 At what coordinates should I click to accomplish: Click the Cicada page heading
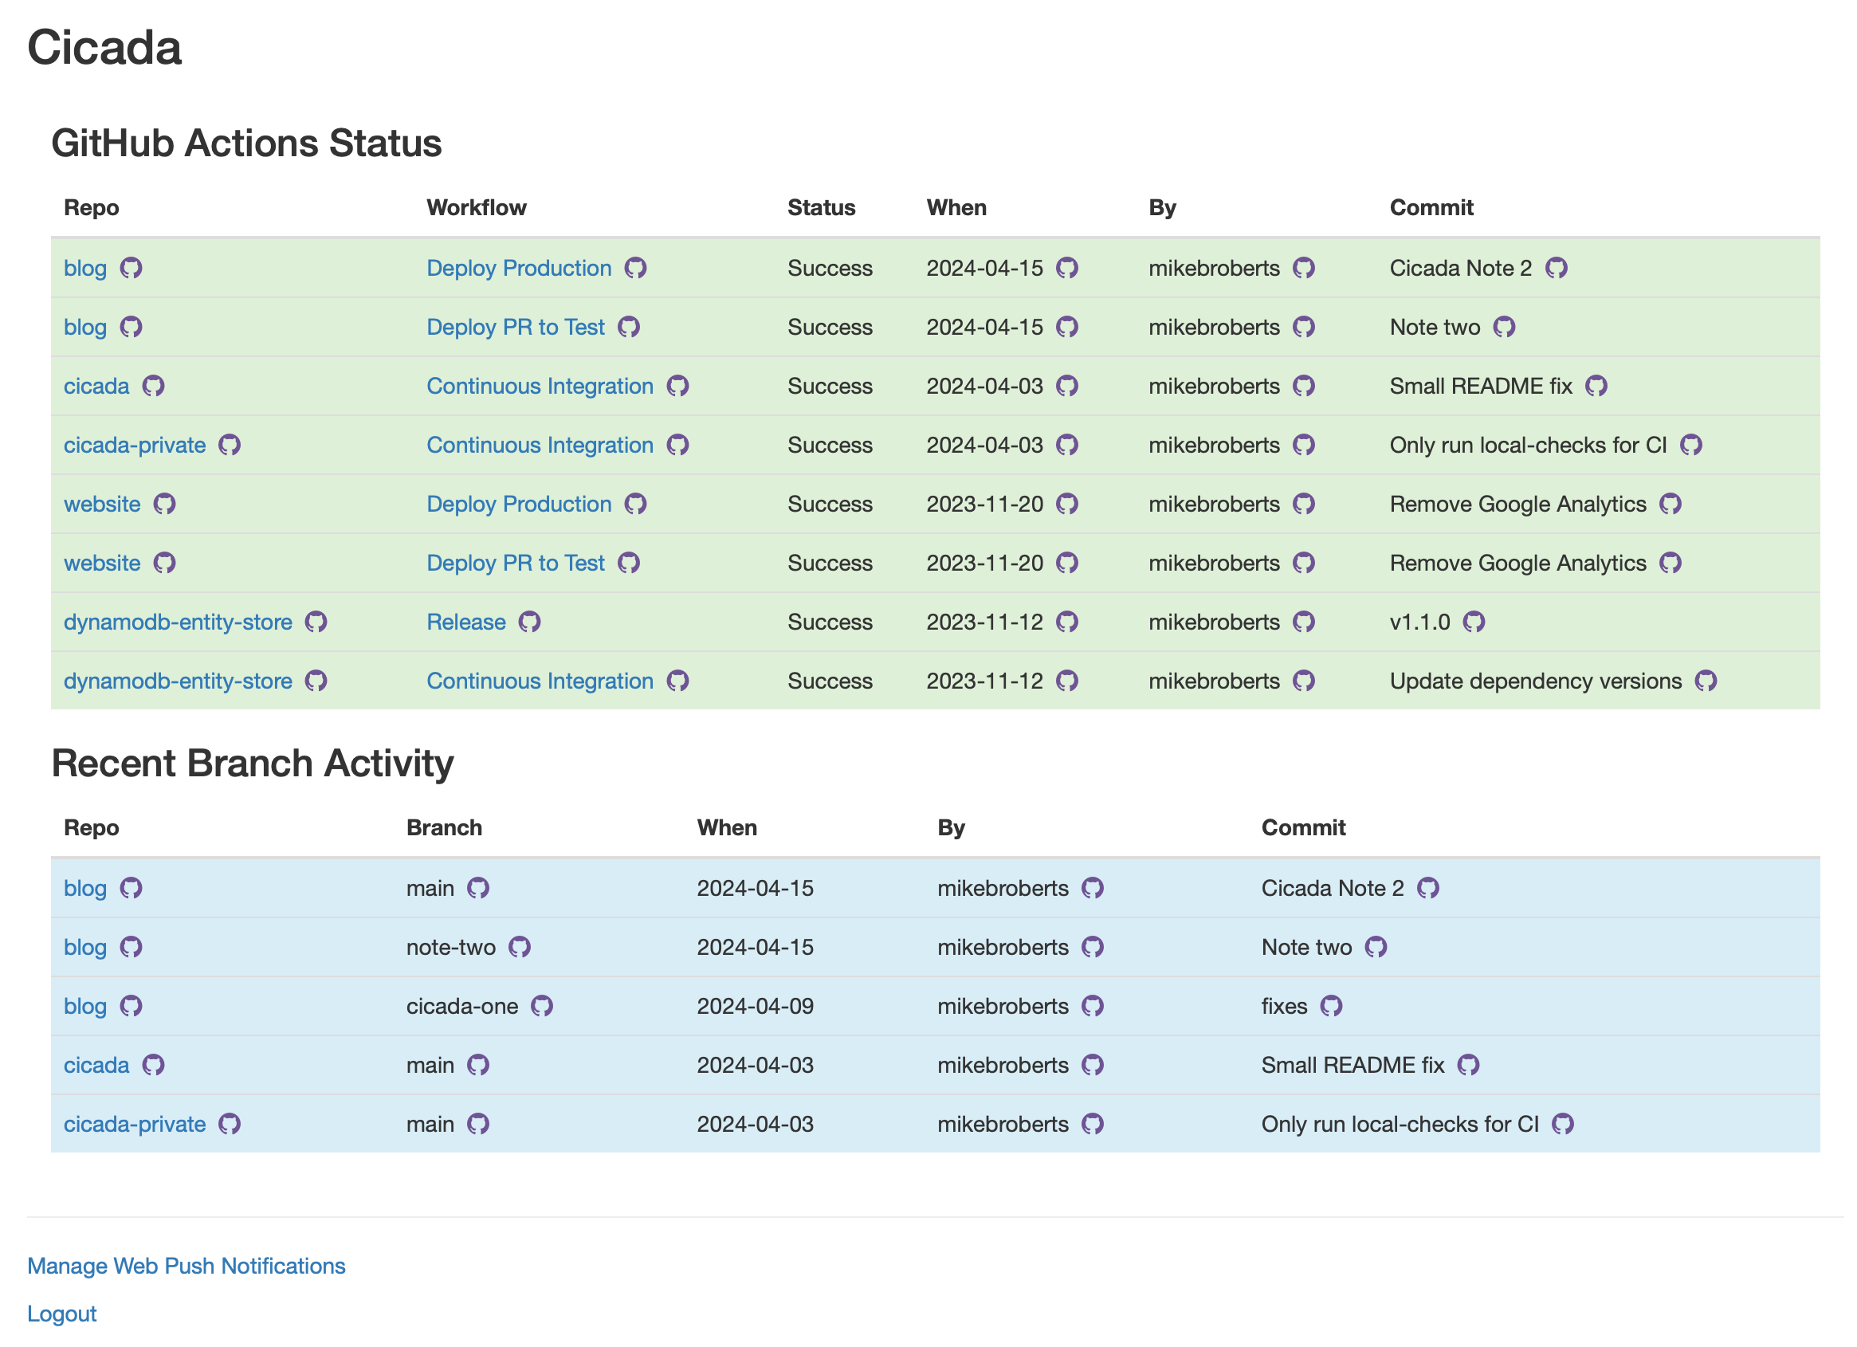(104, 47)
